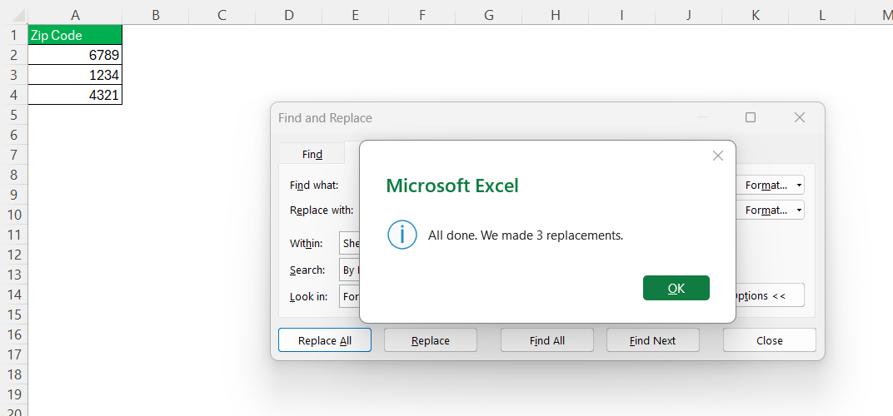Close the Microsoft Excel message box
Viewport: 893px width, 416px height.
(x=717, y=156)
